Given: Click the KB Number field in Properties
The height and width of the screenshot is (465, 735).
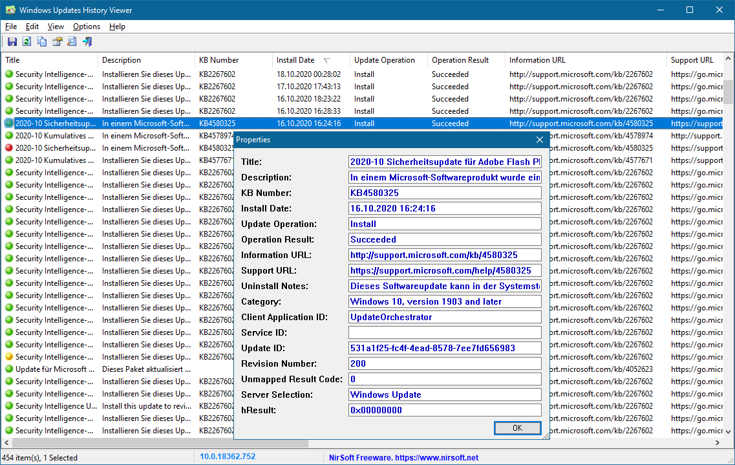Looking at the screenshot, I should tap(445, 193).
